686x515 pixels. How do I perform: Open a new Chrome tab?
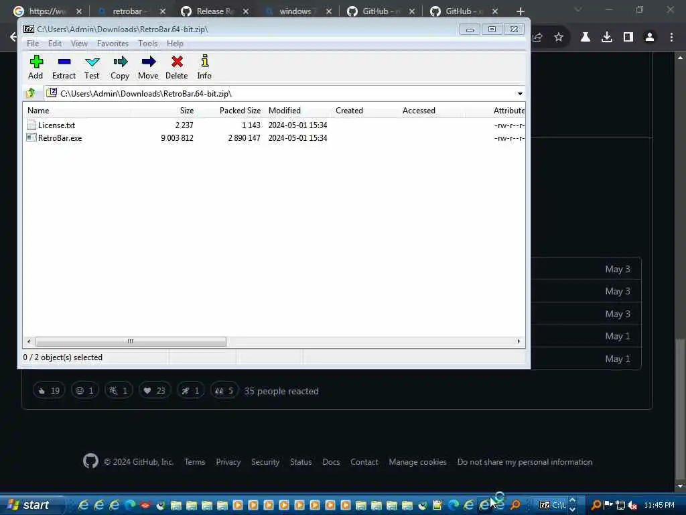(520, 11)
